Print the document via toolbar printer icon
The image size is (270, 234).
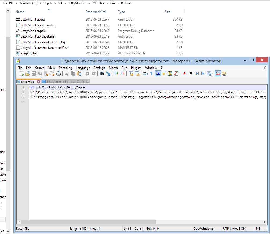coord(59,74)
